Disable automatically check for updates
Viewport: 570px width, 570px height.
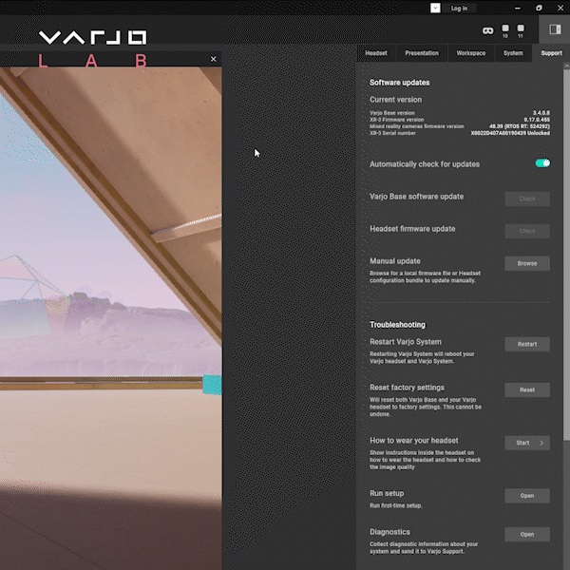(542, 163)
